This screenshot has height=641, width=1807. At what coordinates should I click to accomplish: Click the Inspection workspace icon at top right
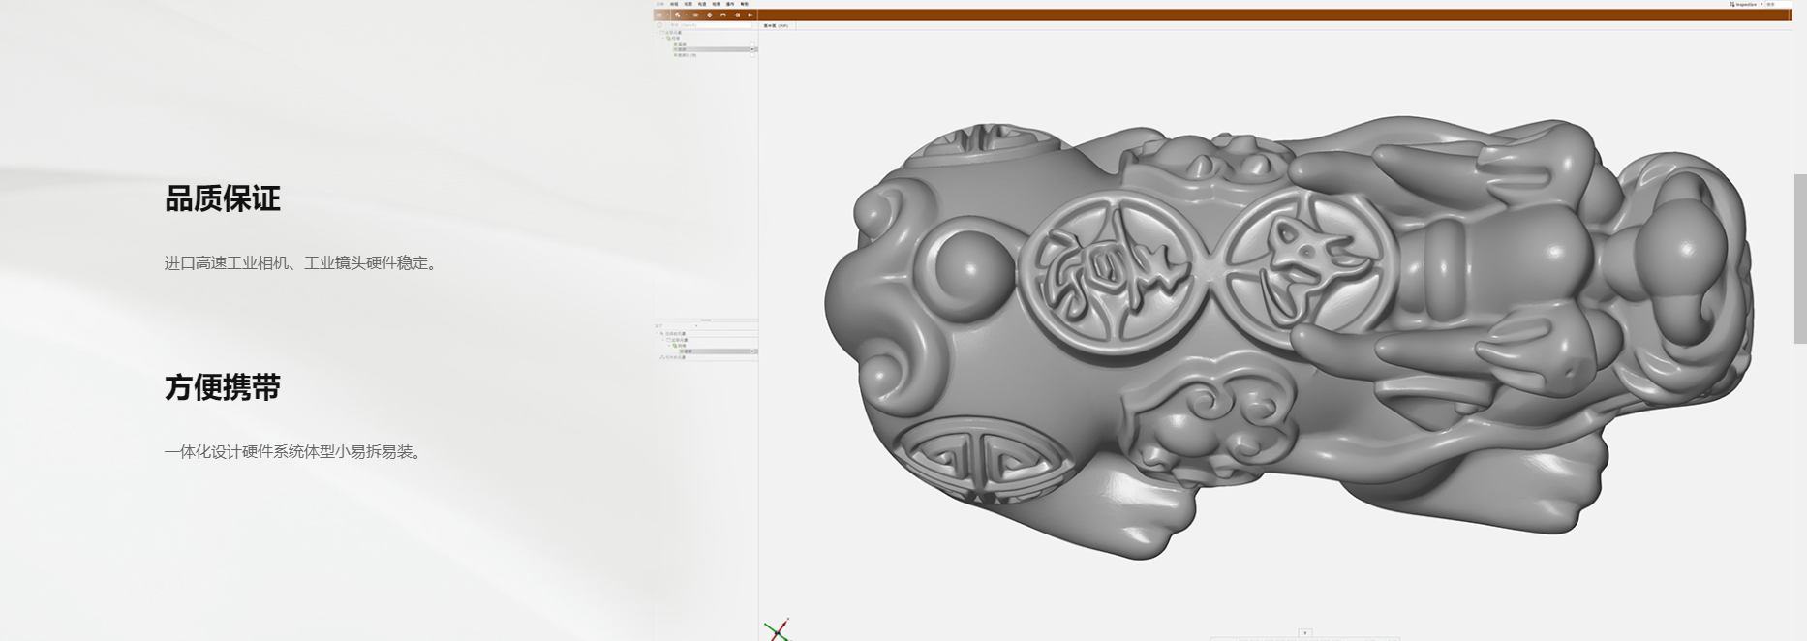[1731, 4]
